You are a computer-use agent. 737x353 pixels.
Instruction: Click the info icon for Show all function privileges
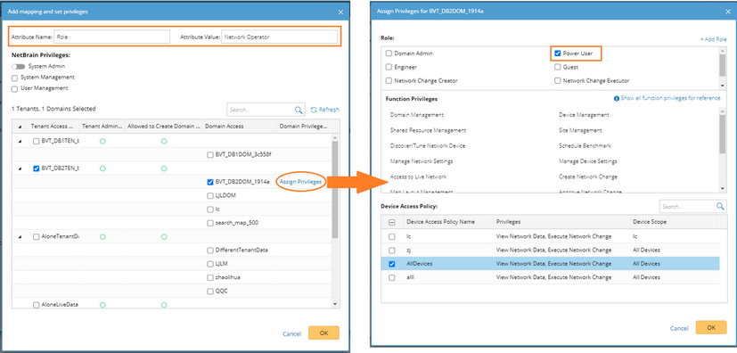tap(616, 99)
